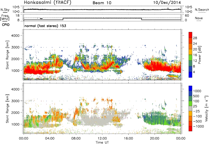Click the Power [dB] colorbar label
This screenshot has width=209, height=144.
tap(200, 55)
